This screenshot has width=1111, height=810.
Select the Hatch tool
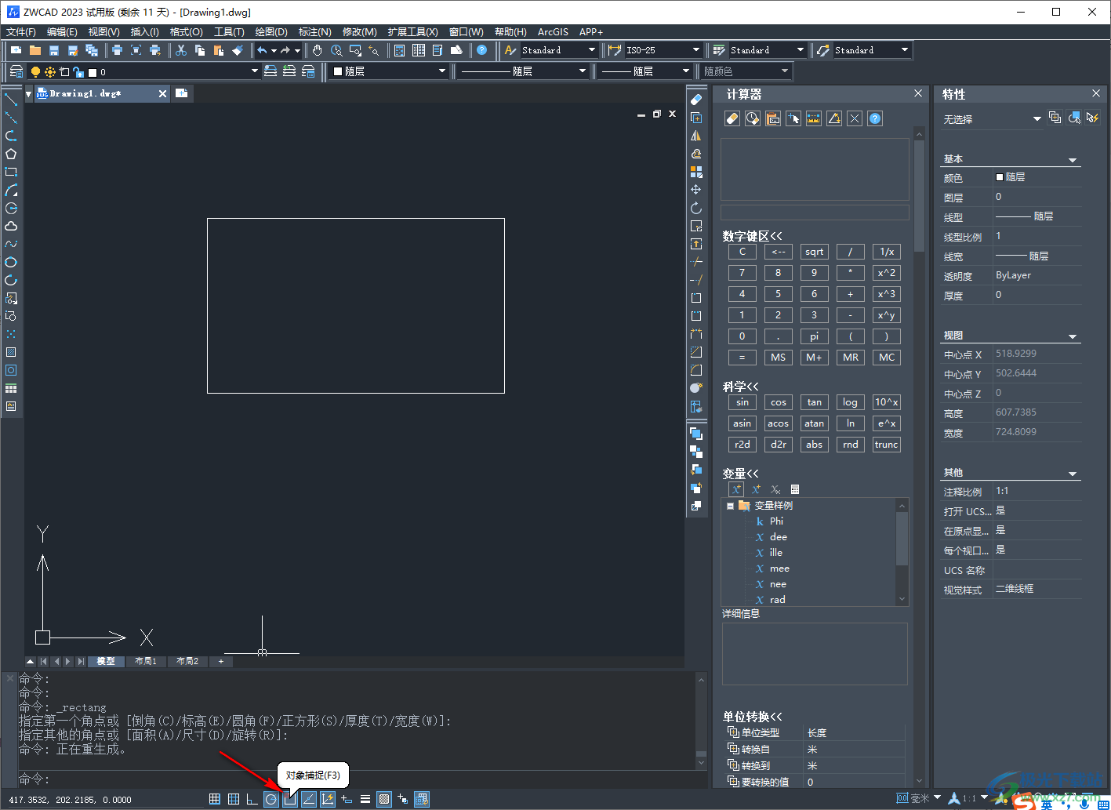[x=11, y=352]
